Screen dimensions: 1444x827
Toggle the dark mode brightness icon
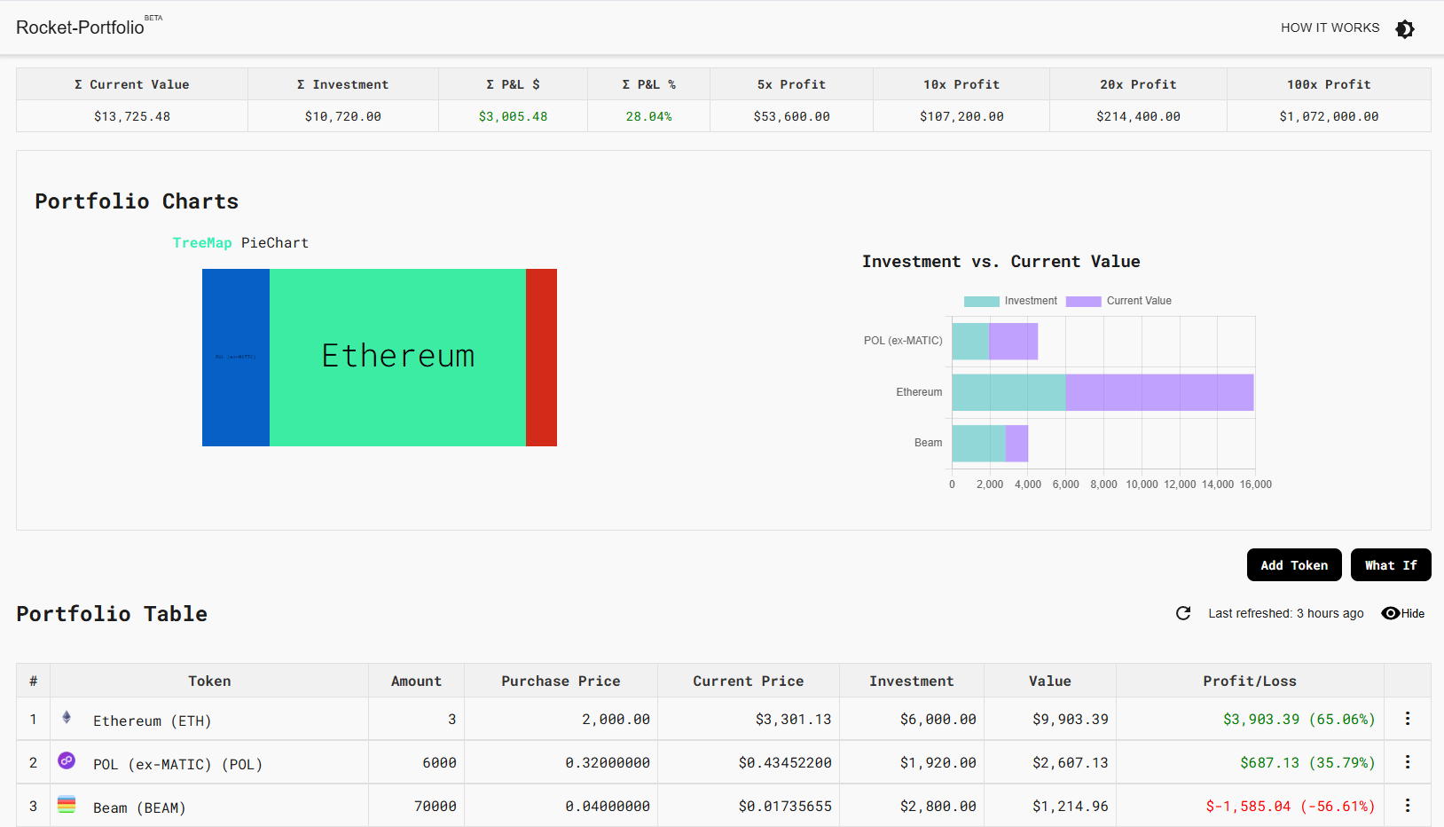pyautogui.click(x=1405, y=28)
